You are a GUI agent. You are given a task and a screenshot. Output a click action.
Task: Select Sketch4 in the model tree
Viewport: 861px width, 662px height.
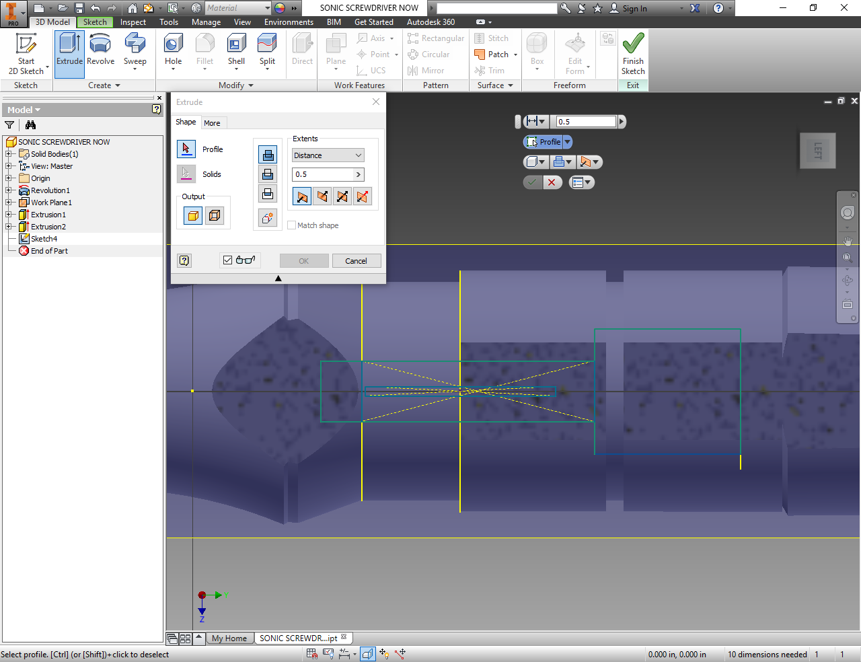[44, 239]
